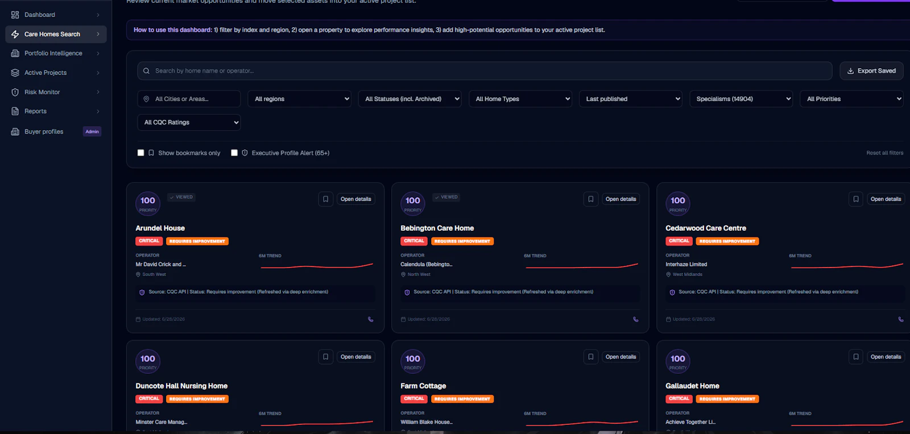Screen dimensions: 910x434
Task: Click the Portfolio Intelligence building icon
Action: 15,53
